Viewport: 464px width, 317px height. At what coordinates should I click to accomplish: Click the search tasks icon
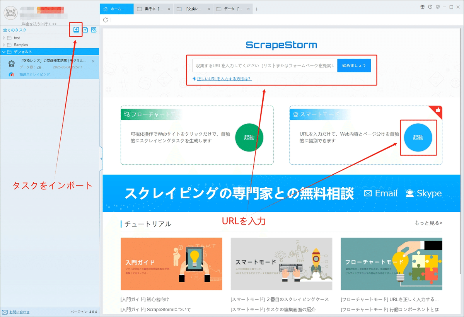pos(94,30)
